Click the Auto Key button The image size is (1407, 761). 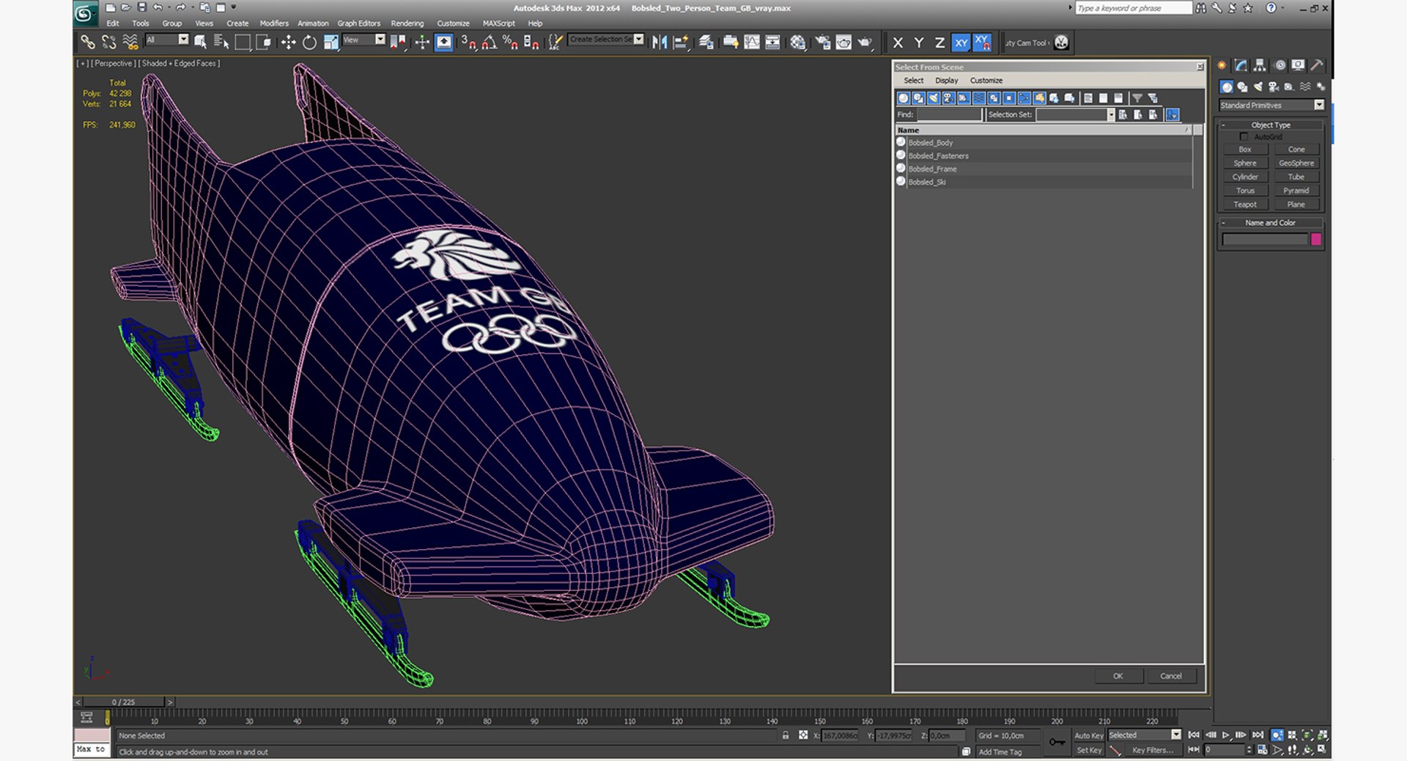pyautogui.click(x=1088, y=735)
